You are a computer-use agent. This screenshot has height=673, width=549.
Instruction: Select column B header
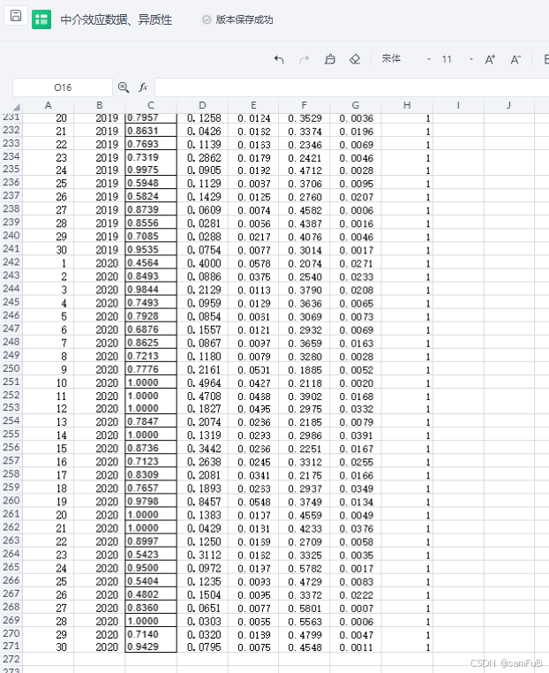pos(100,106)
